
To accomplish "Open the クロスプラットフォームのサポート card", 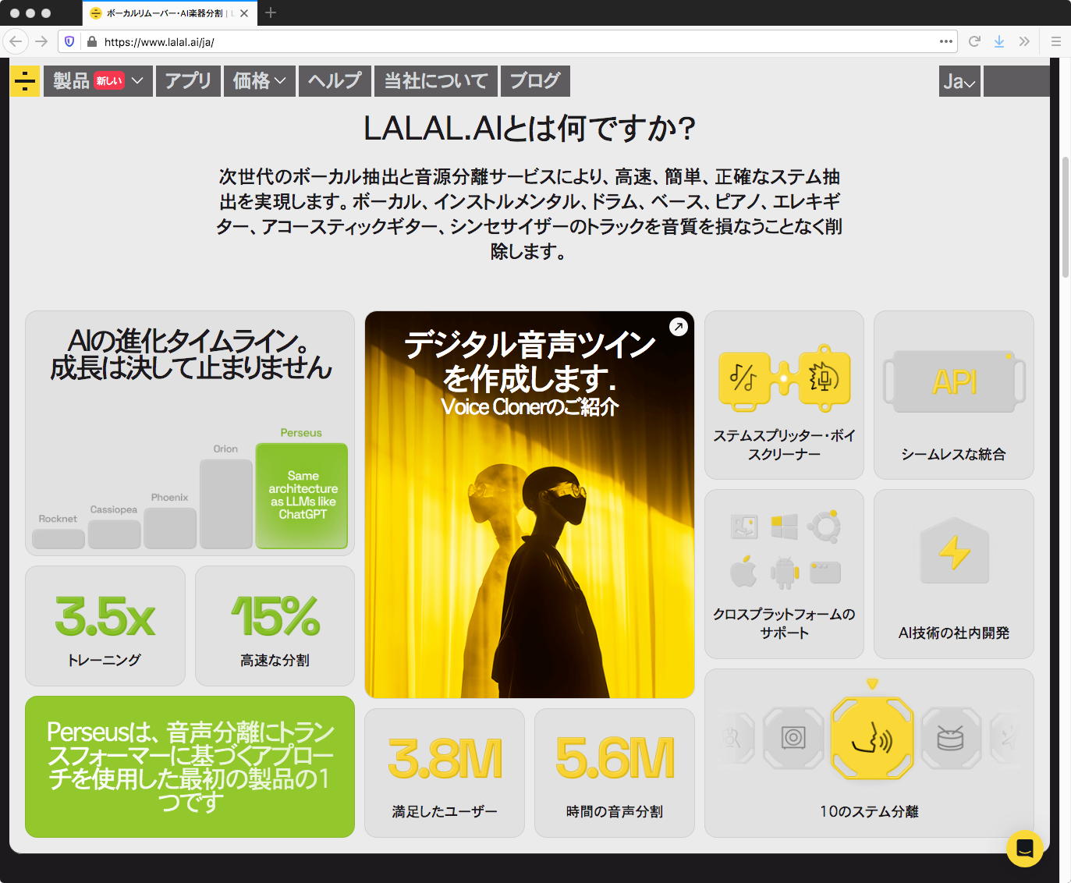I will (x=784, y=574).
